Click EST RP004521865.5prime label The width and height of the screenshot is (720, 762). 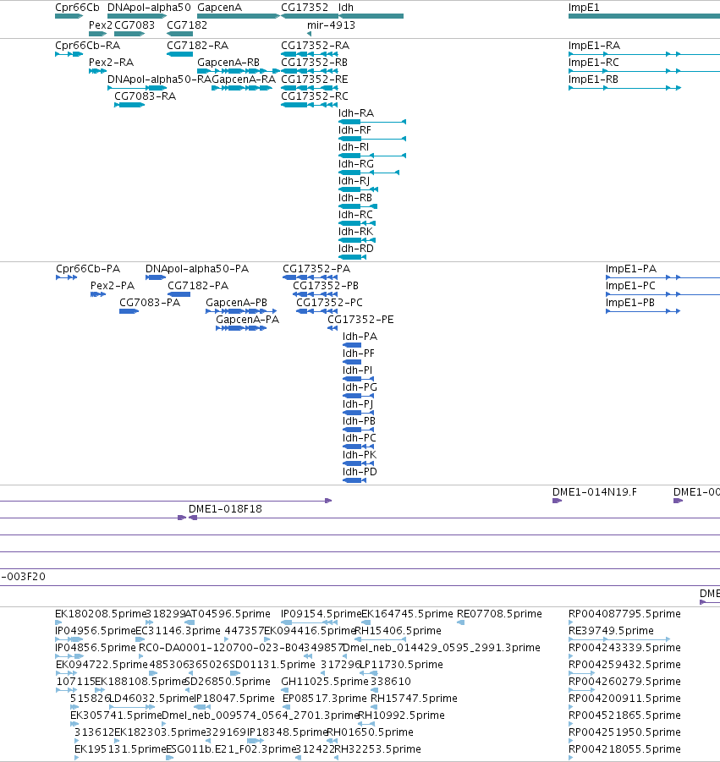tap(624, 715)
